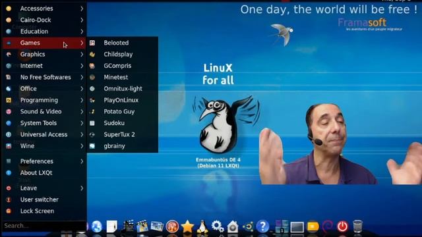422x237 pixels.
Task: Click the SuperTux 2 icon
Action: [x=92, y=134]
